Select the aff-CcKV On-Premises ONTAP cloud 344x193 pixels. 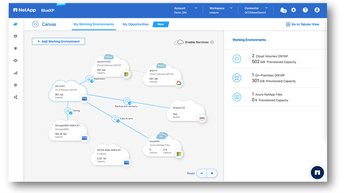click(68, 91)
